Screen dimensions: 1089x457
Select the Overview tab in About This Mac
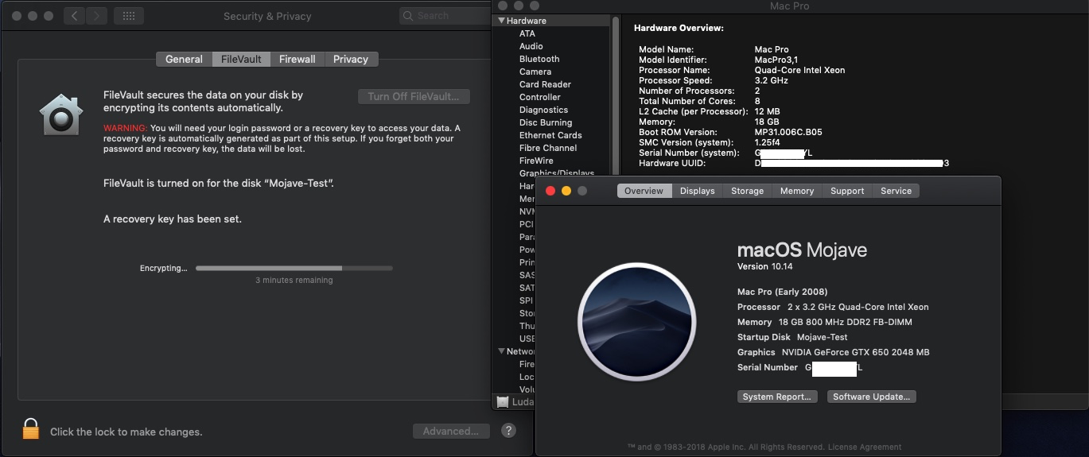click(644, 191)
